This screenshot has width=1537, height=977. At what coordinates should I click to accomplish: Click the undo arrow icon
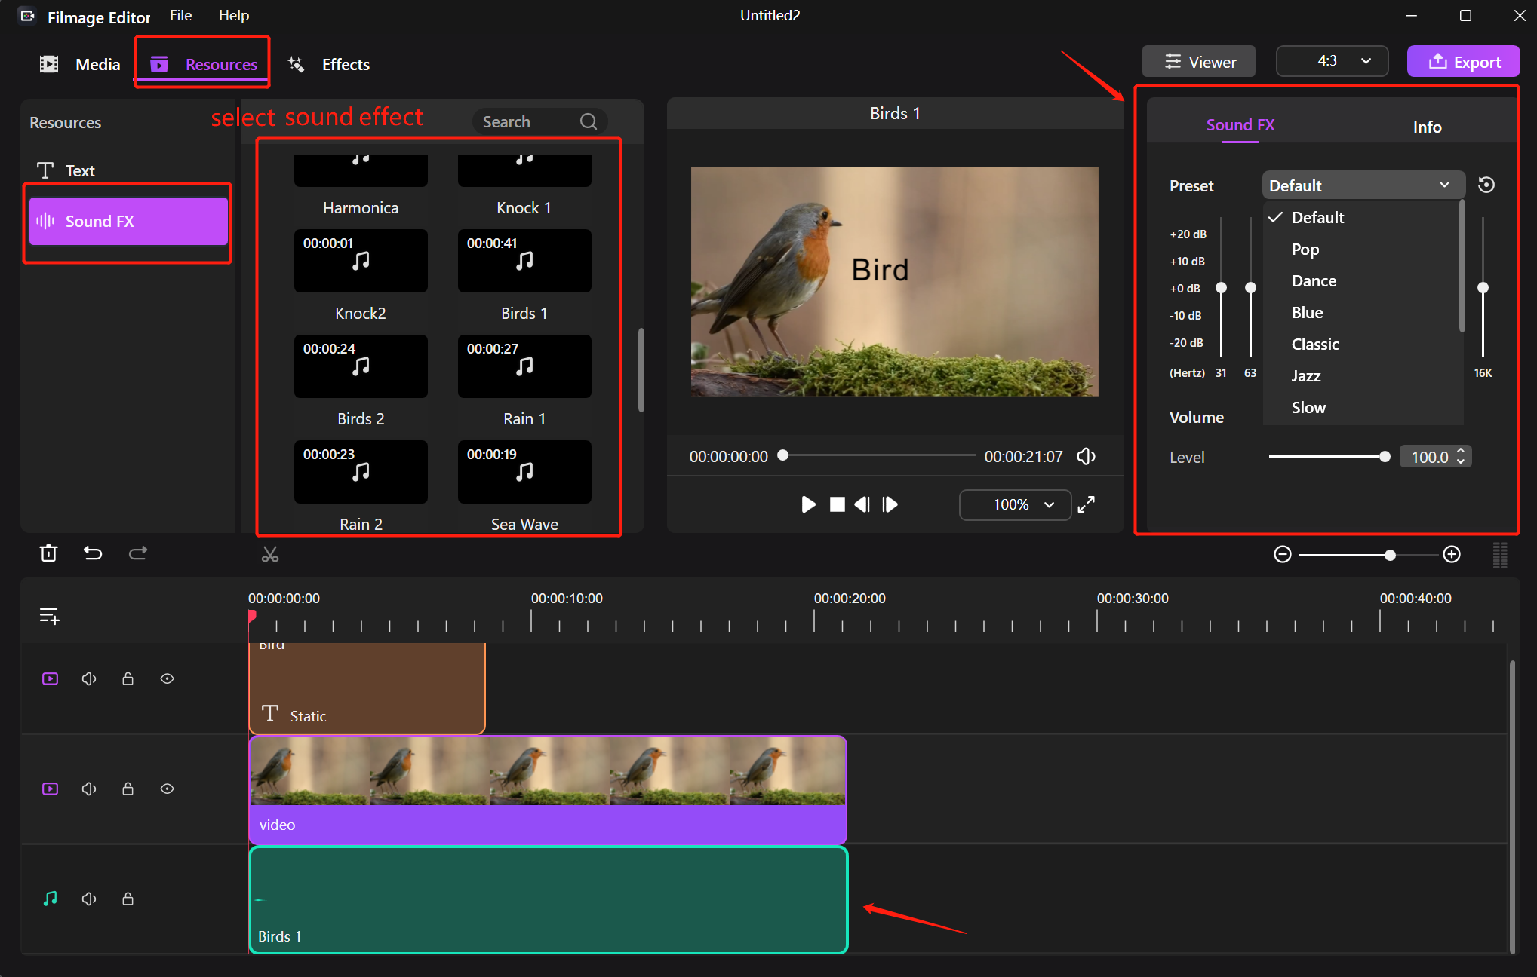[x=93, y=553]
